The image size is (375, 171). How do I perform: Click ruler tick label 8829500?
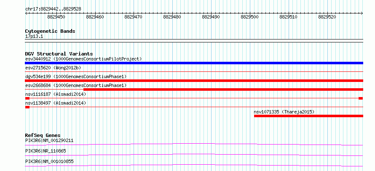coord(250,17)
